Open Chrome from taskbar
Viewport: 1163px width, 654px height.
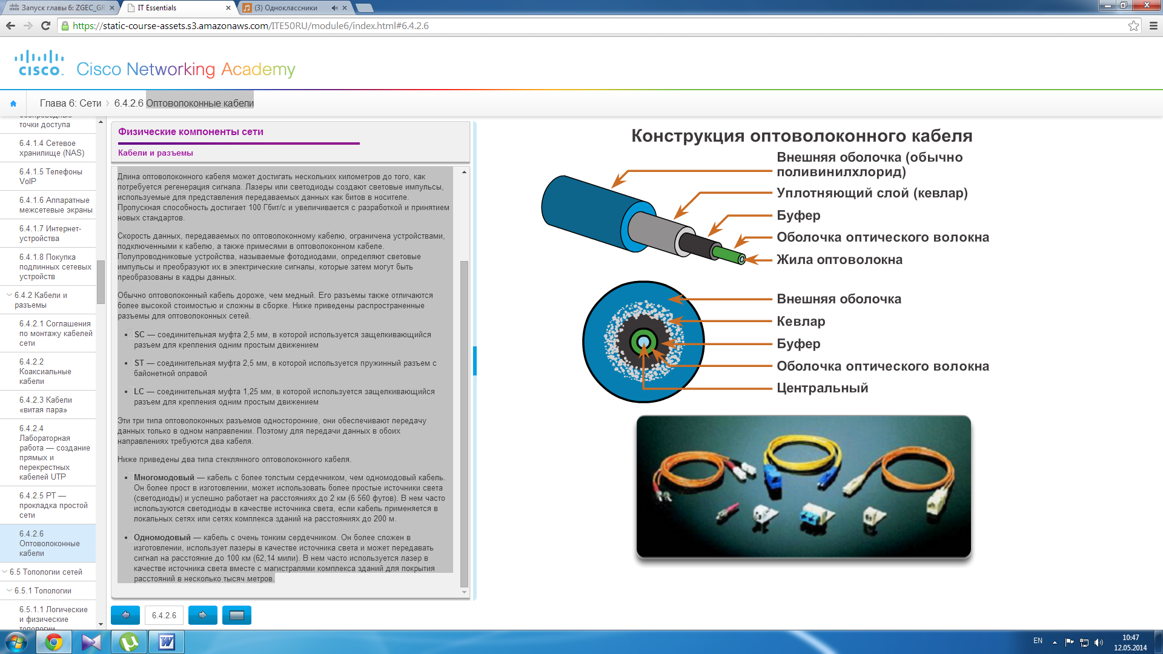54,642
